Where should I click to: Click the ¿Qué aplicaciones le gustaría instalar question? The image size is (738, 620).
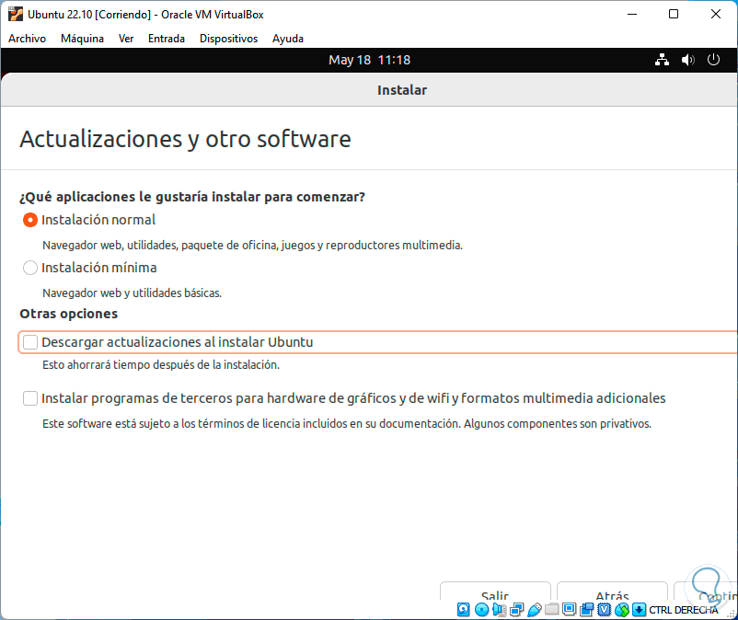(192, 197)
